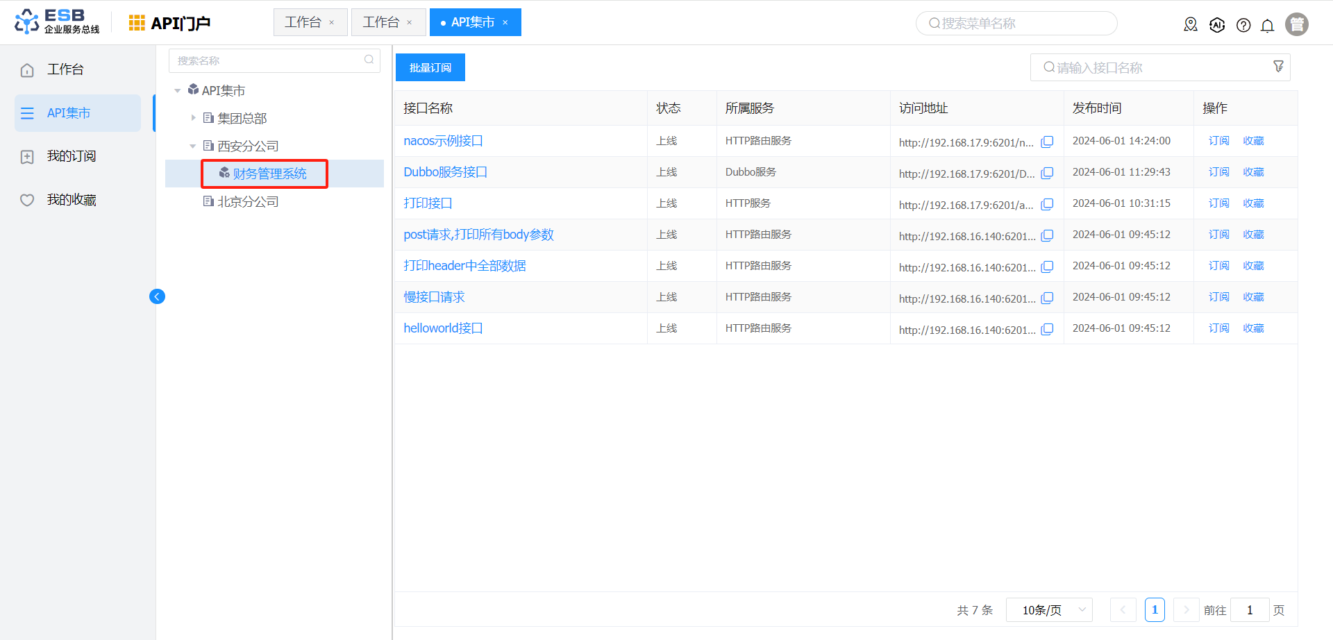
Task: Select 北京分公司 in the tree
Action: (248, 201)
